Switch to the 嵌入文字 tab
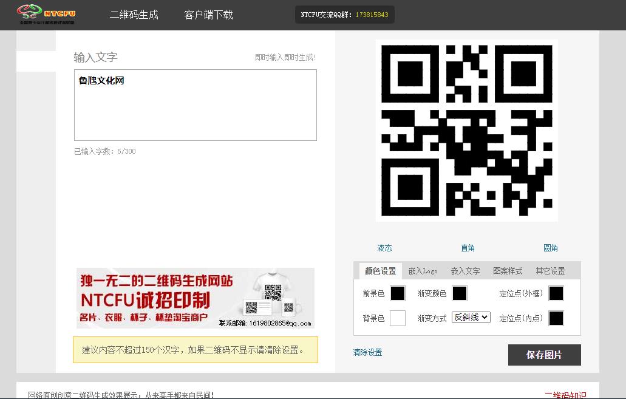626x399 pixels. tap(465, 271)
